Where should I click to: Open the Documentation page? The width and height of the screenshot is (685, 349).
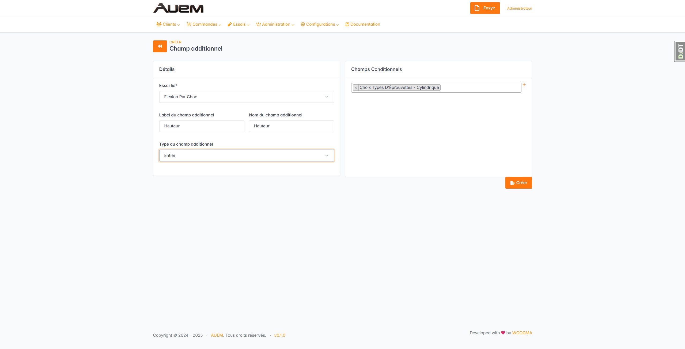coord(363,24)
